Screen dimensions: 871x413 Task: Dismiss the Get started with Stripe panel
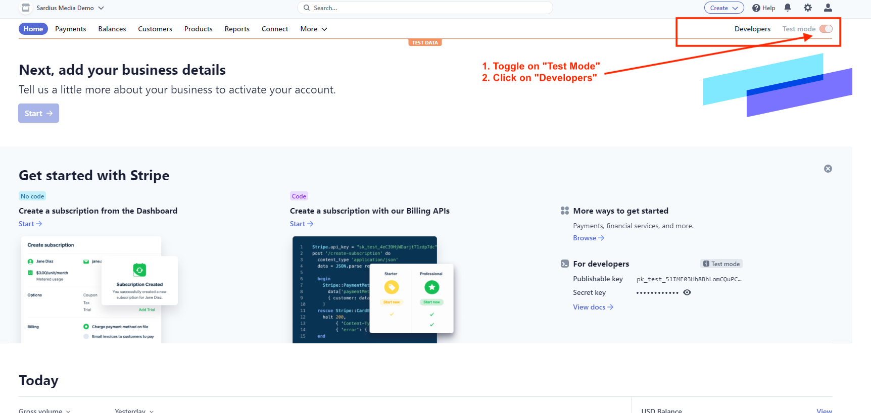(828, 169)
